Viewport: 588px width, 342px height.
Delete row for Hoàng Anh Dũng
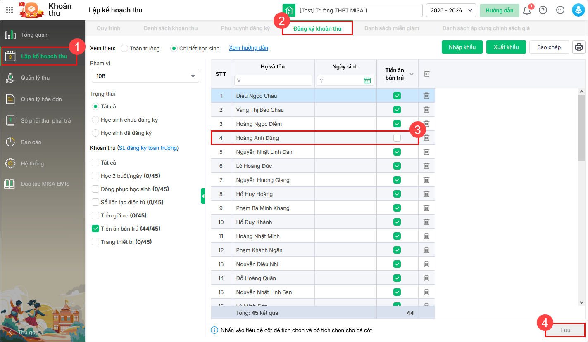(426, 138)
